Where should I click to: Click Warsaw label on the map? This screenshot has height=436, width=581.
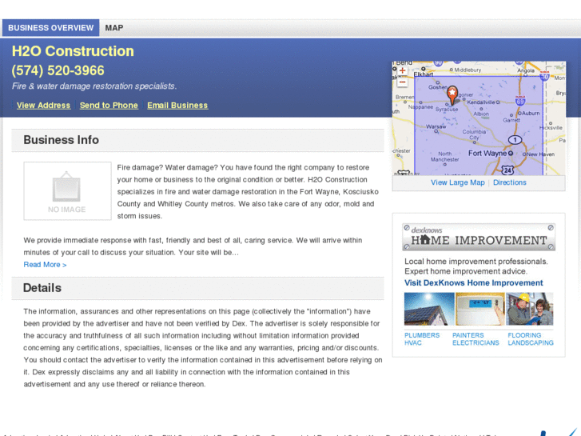click(436, 126)
